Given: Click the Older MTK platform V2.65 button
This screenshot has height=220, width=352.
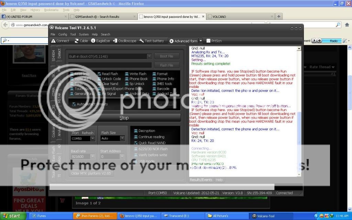Looking at the screenshot, I should tap(91, 173).
